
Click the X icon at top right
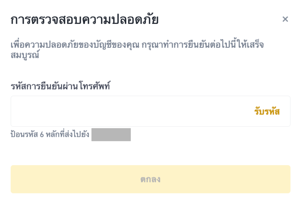point(285,19)
